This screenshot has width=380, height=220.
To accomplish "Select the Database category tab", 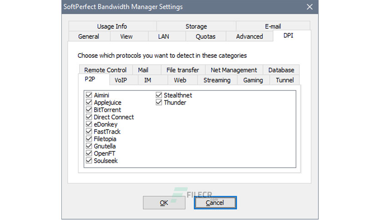I will coord(281,70).
